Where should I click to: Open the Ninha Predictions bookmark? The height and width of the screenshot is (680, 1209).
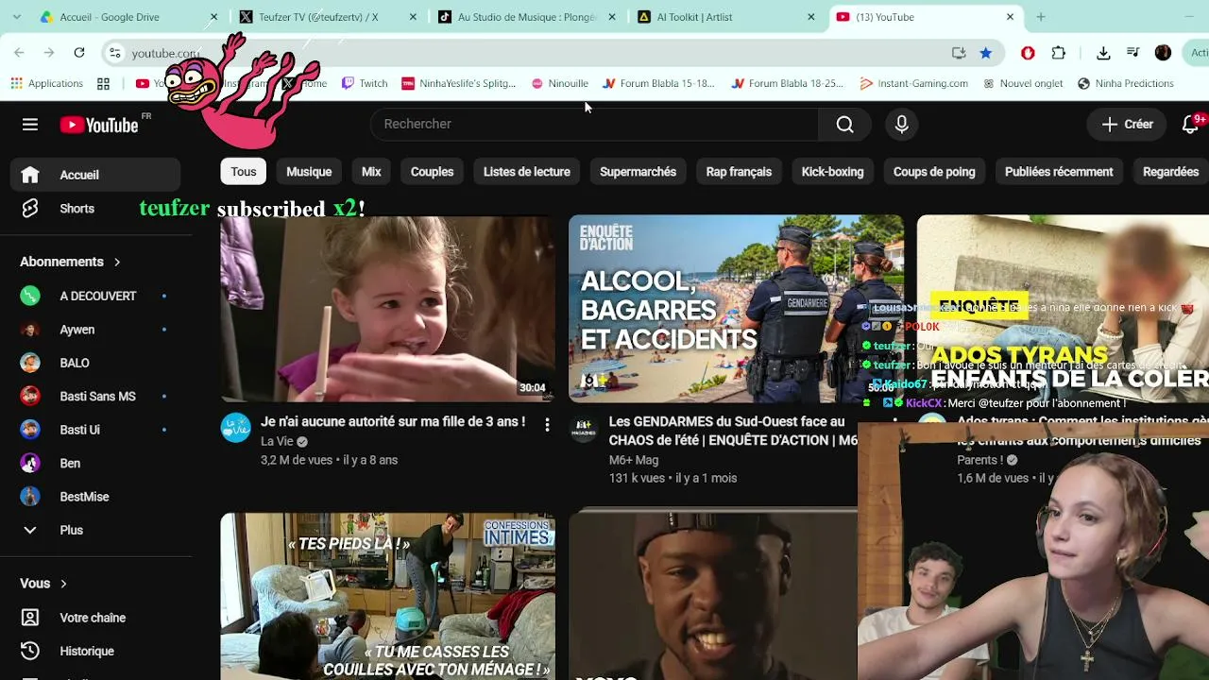coord(1125,83)
